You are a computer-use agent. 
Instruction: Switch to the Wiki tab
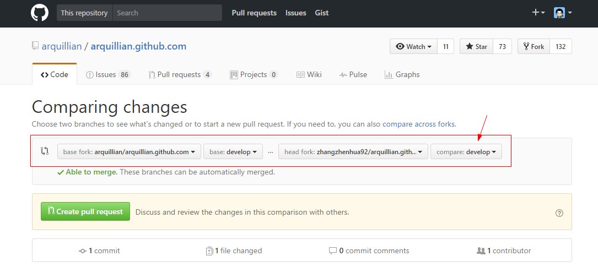point(309,75)
